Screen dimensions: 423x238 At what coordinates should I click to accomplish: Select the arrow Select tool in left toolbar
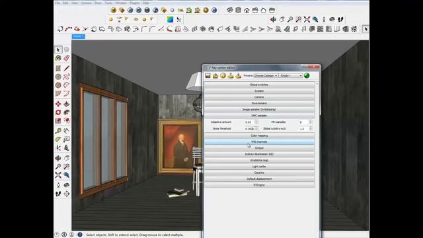(58, 50)
